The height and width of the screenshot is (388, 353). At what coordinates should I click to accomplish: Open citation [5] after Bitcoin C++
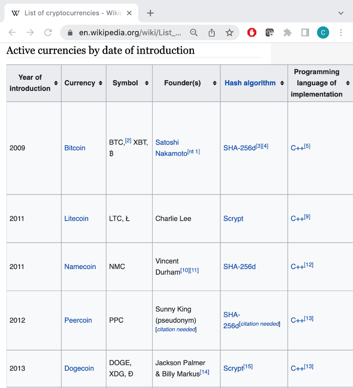(307, 146)
